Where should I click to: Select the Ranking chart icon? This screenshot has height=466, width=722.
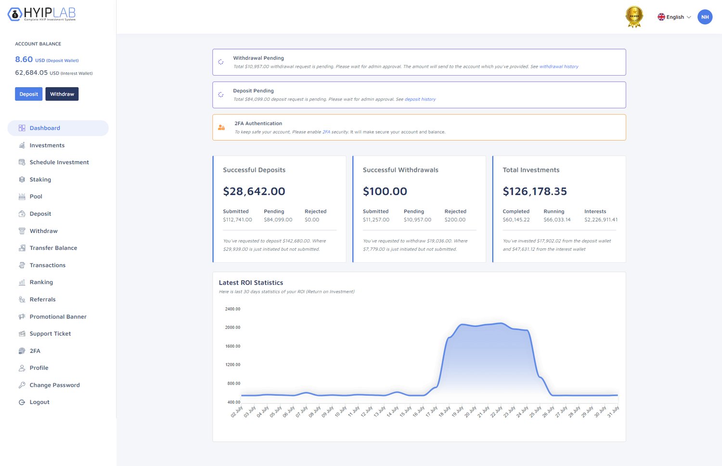[22, 283]
